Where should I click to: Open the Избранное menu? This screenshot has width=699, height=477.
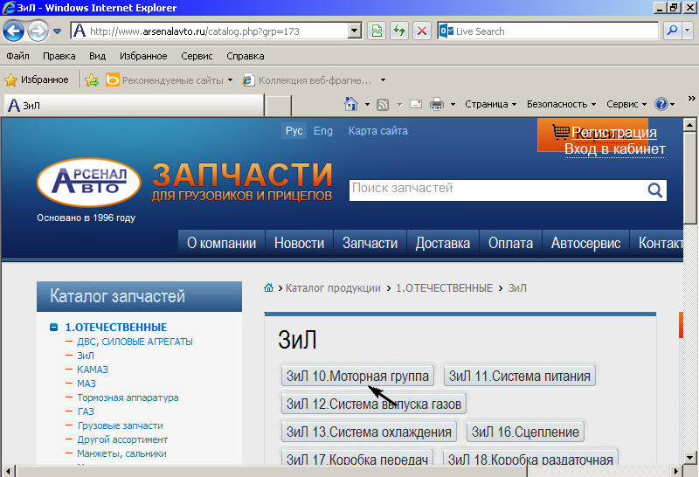tap(143, 56)
